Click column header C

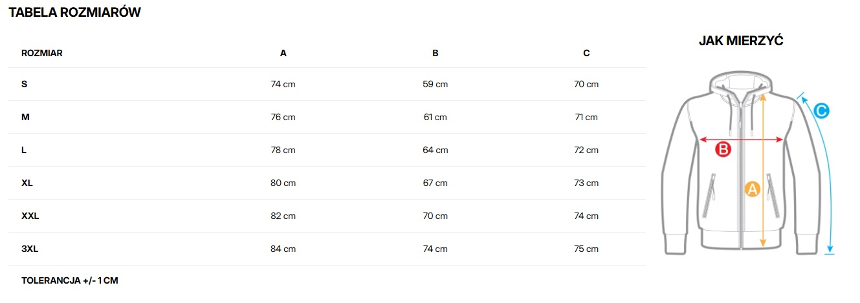(586, 53)
